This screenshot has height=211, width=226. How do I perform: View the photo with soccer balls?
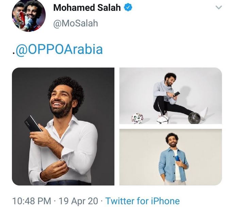pos(171,96)
